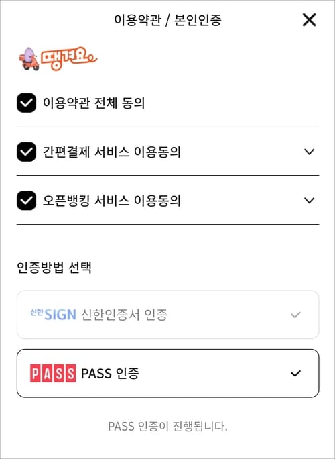Click the checkmark on the PASS 인증 option

pos(296,374)
